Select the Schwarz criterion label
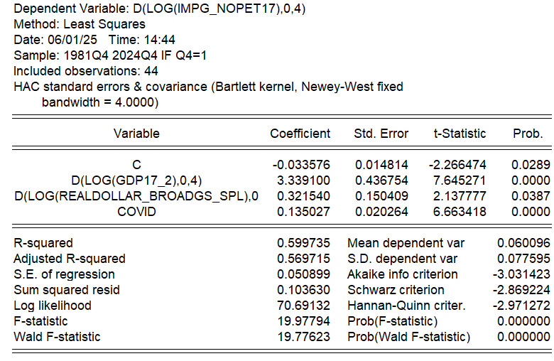The height and width of the screenshot is (361, 554). (x=396, y=289)
